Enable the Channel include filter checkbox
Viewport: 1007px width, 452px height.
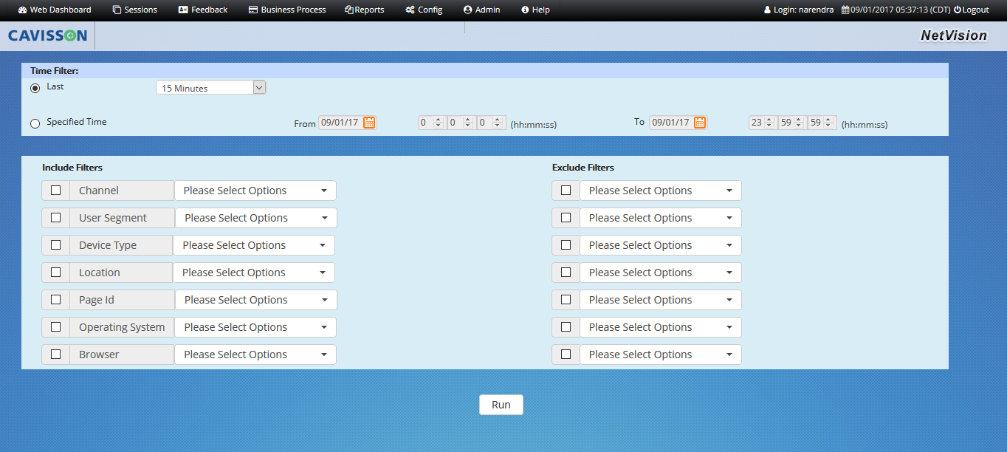coord(55,191)
